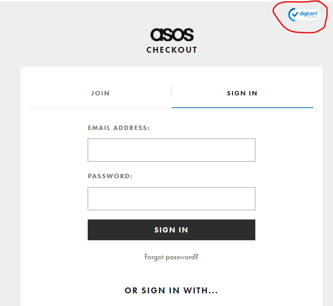The height and width of the screenshot is (306, 333).
Task: Click the DigiCert Secured trust badge
Action: coord(304,14)
